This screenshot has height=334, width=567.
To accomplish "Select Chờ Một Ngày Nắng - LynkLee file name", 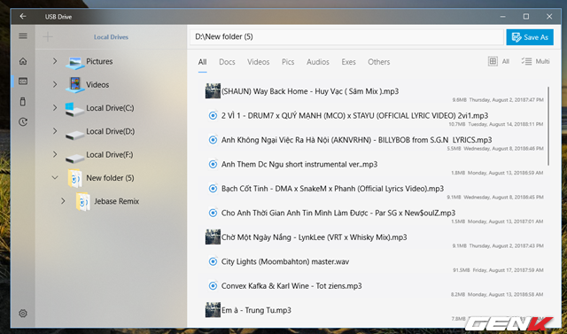I will click(x=315, y=237).
